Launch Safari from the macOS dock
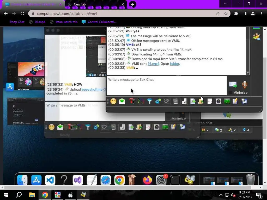The width and height of the screenshot is (267, 200). [106, 180]
